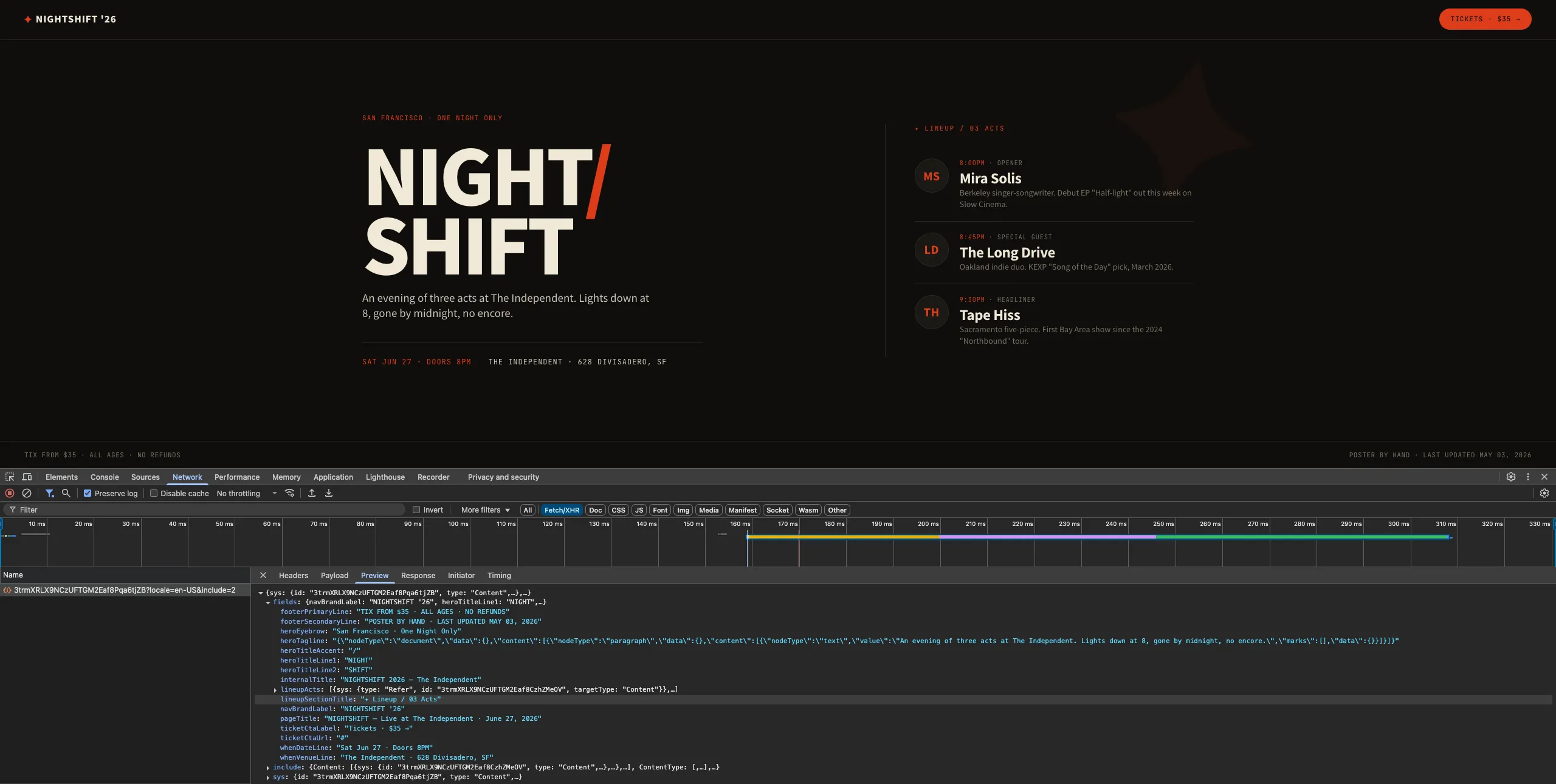Uncheck the Preserve log checkbox
Viewport: 1556px width, 784px height.
(88, 493)
